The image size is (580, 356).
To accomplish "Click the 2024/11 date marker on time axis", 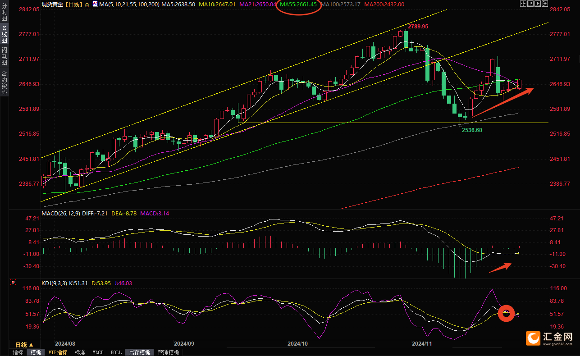I will (422, 343).
